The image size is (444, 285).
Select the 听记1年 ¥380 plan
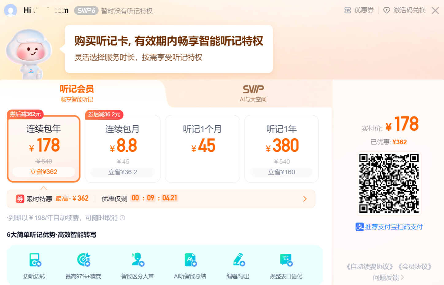(281, 149)
